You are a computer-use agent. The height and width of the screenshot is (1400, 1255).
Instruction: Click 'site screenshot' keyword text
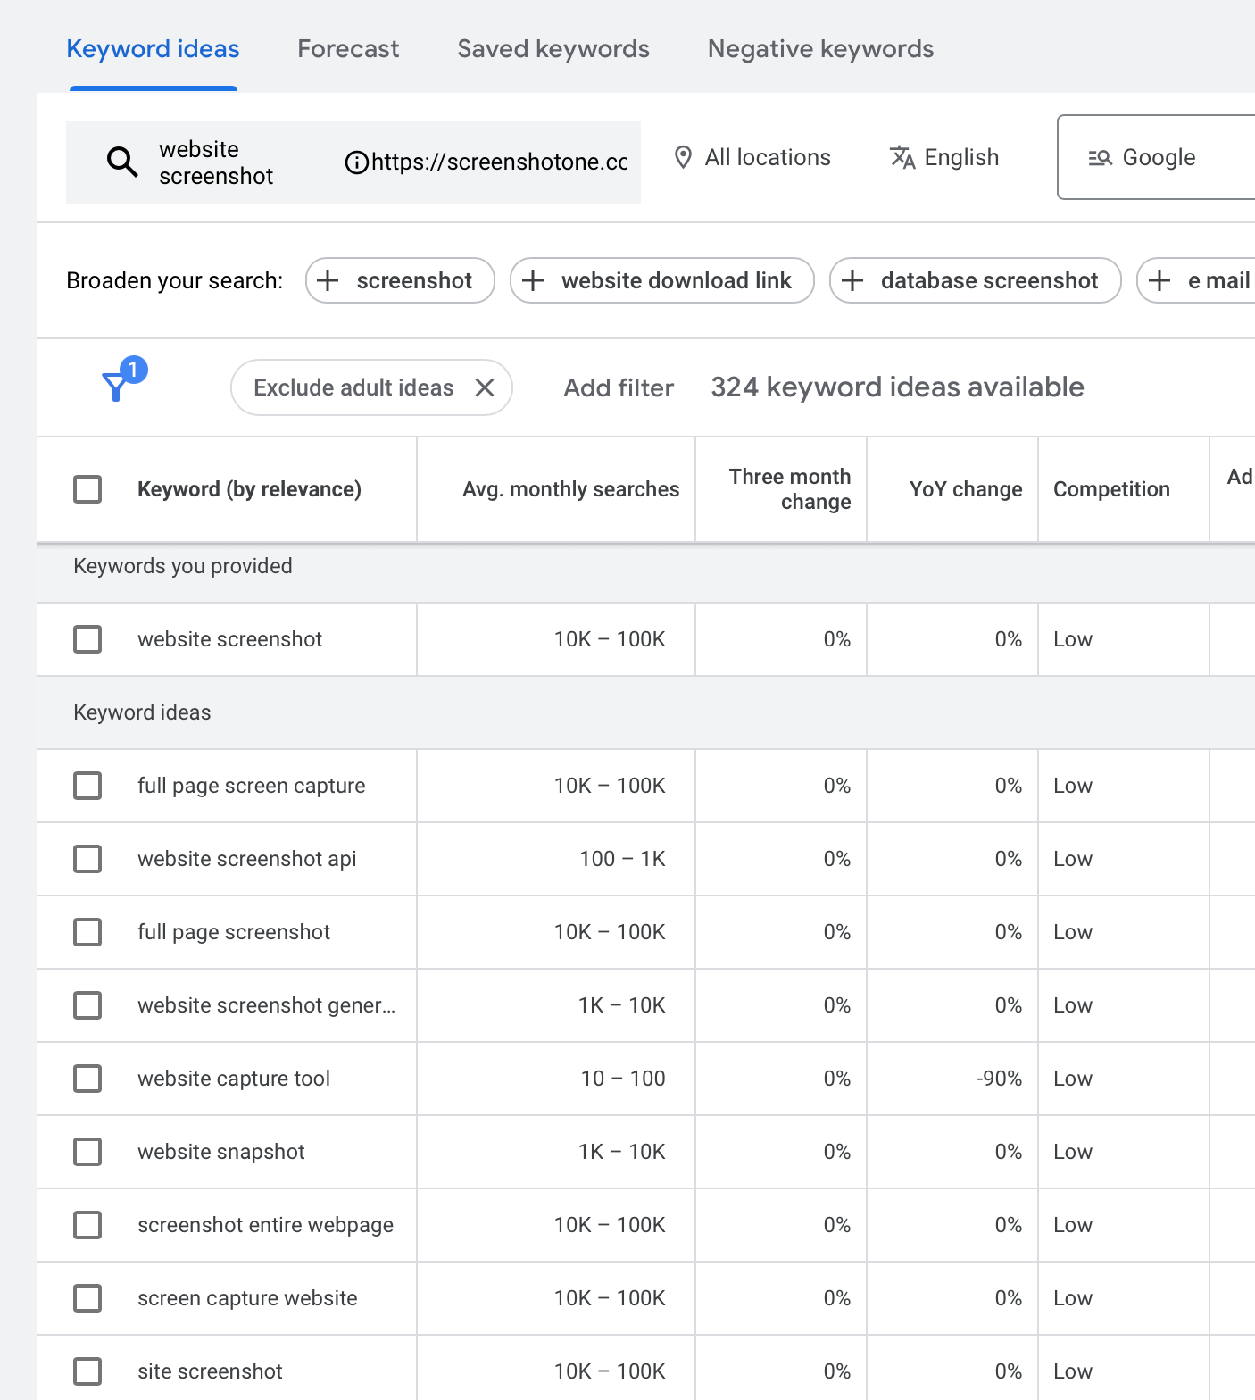click(x=210, y=1371)
